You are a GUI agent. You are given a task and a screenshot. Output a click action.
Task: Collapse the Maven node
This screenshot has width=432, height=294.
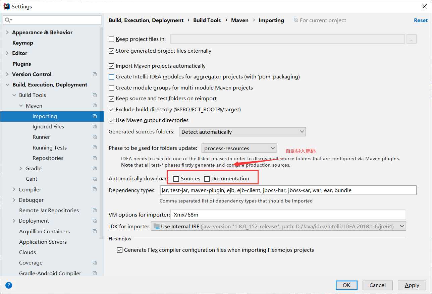point(21,106)
